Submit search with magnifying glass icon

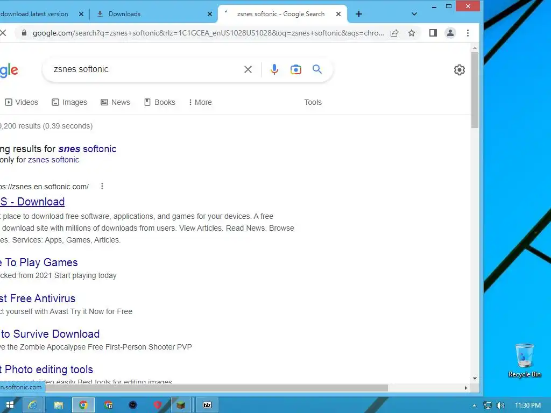coord(317,69)
